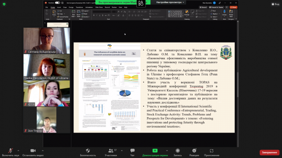Viewport: 282px width, 158px height.
Task: Switch to the Transitions ribbon tab
Action: click(79, 7)
